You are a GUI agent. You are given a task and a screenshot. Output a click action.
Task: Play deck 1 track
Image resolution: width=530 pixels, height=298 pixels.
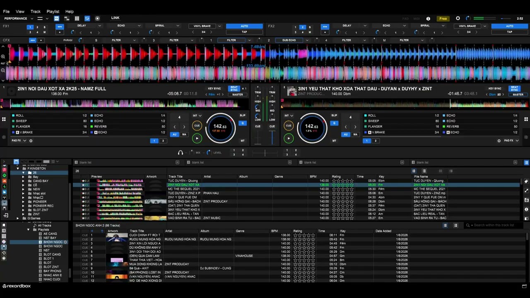pos(197,139)
